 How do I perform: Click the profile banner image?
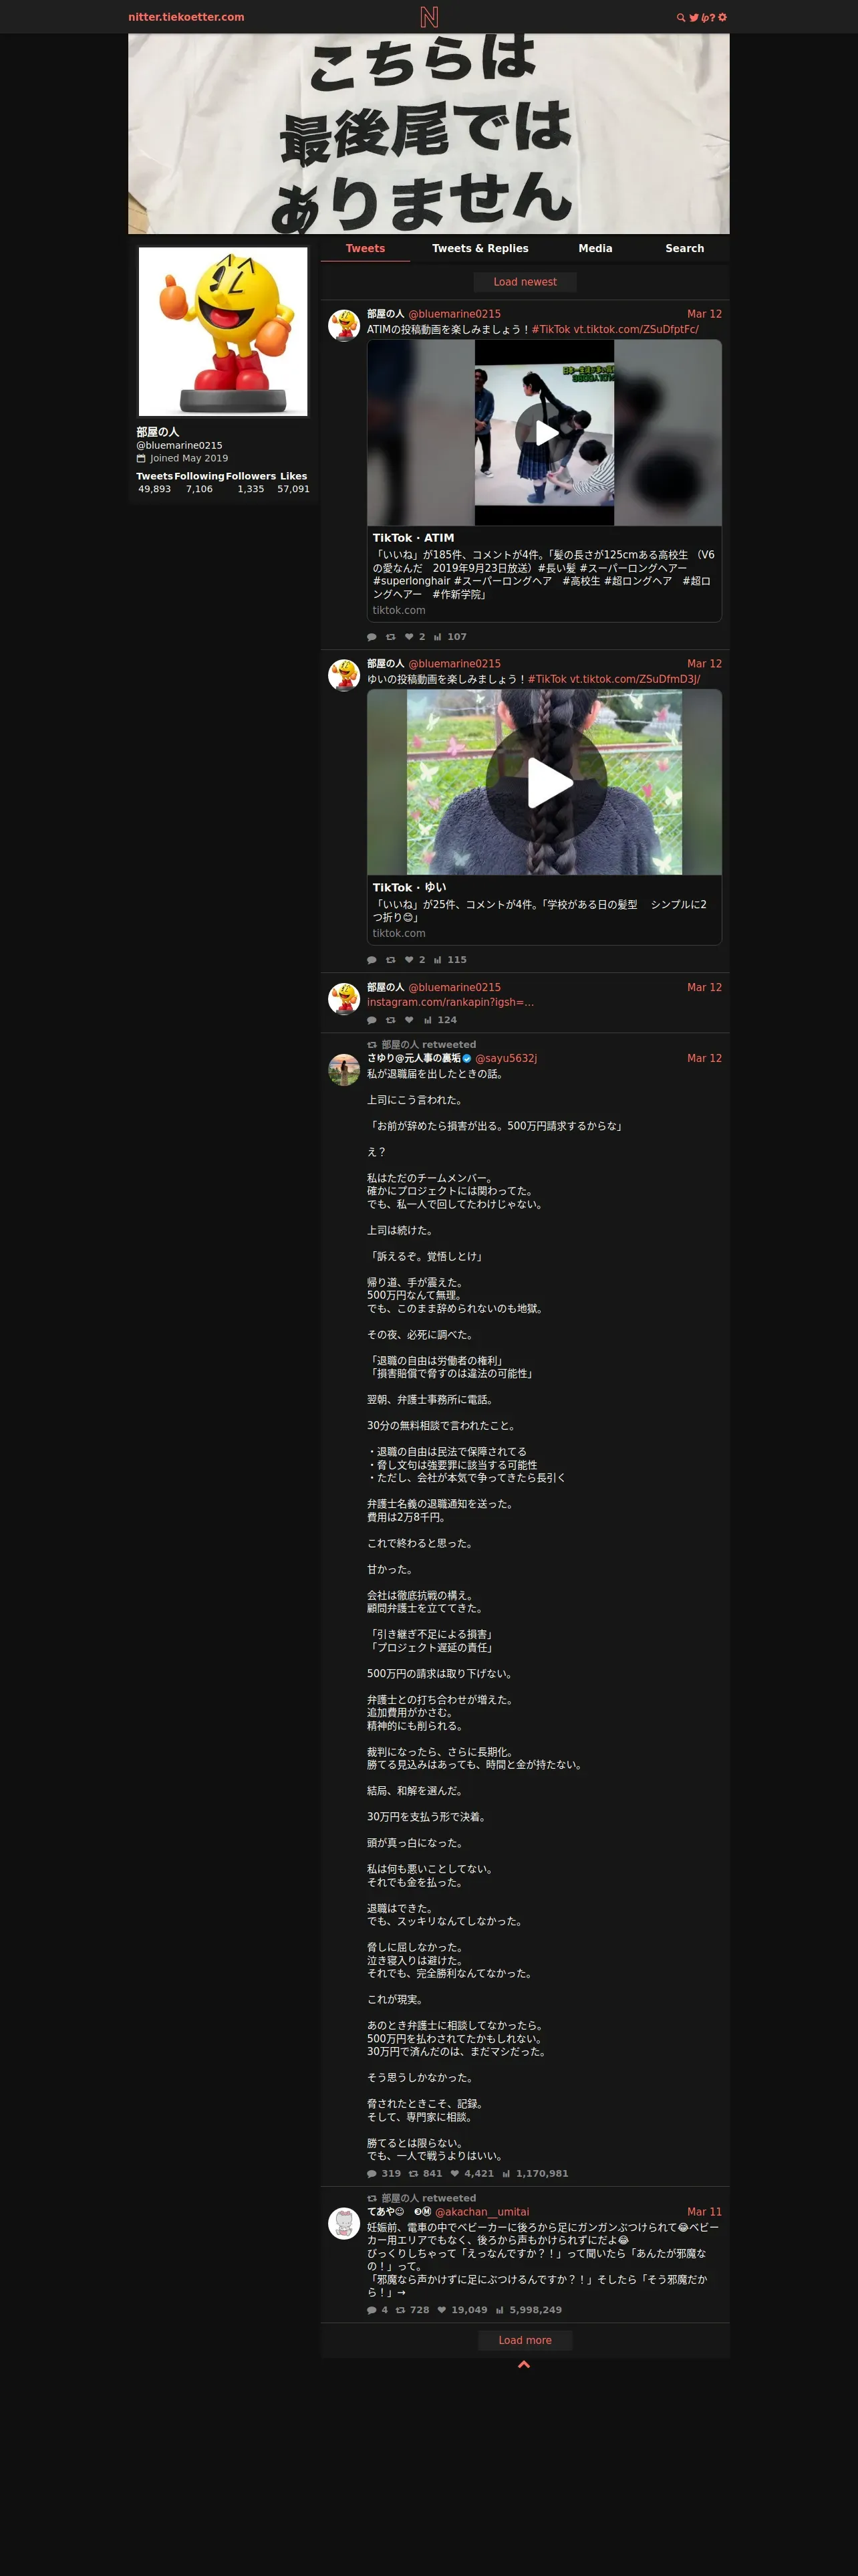[x=428, y=134]
